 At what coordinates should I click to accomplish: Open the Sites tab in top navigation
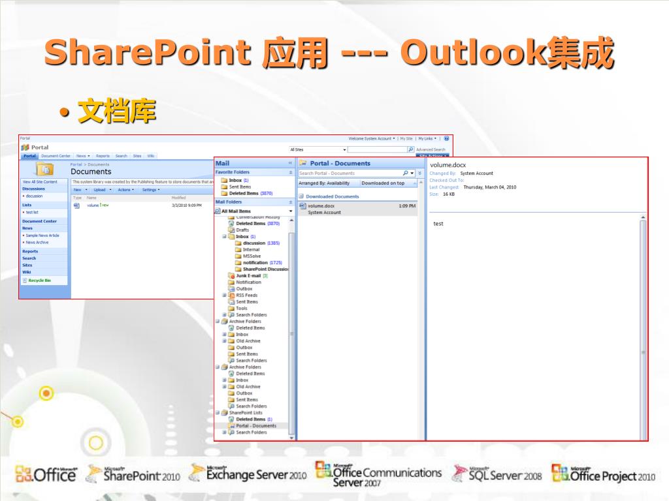[x=137, y=156]
